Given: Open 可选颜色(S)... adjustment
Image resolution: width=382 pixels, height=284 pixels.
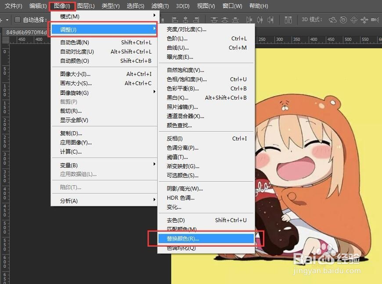Looking at the screenshot, I should pos(206,176).
